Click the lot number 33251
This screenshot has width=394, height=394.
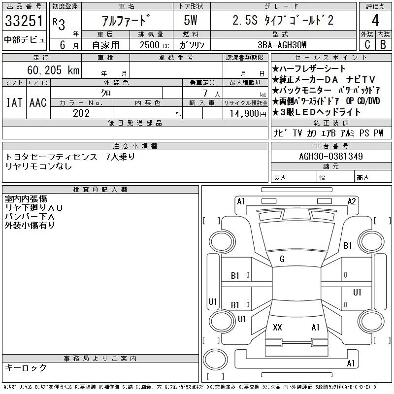pyautogui.click(x=24, y=21)
